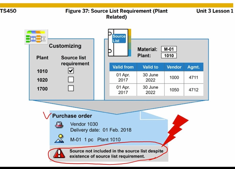Screen dimensions: 235x169
Task: Select vendor cell 1050
Action: 174,90
